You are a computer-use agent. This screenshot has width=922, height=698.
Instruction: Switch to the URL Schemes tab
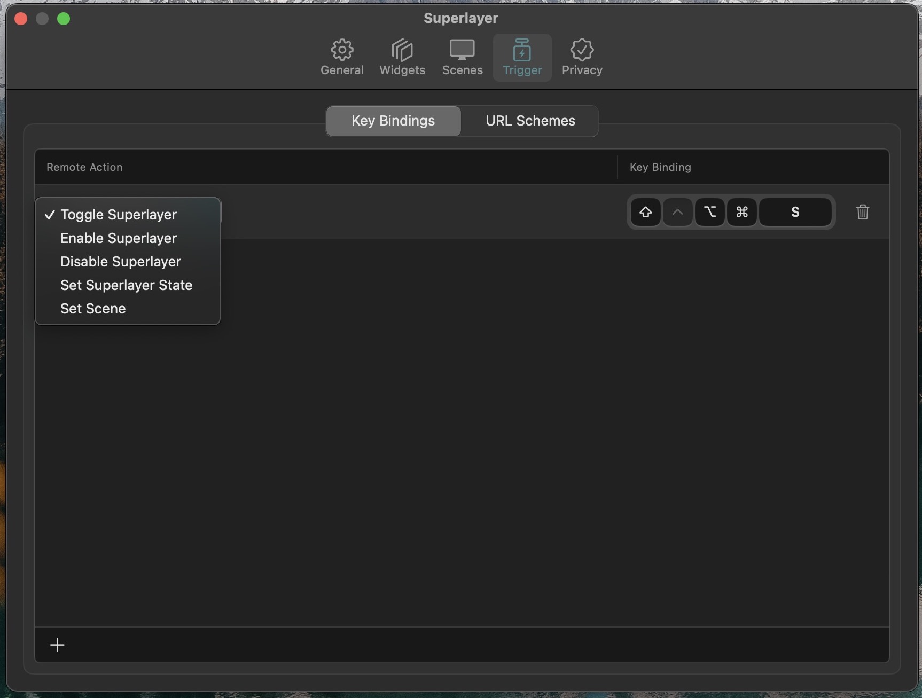point(530,121)
